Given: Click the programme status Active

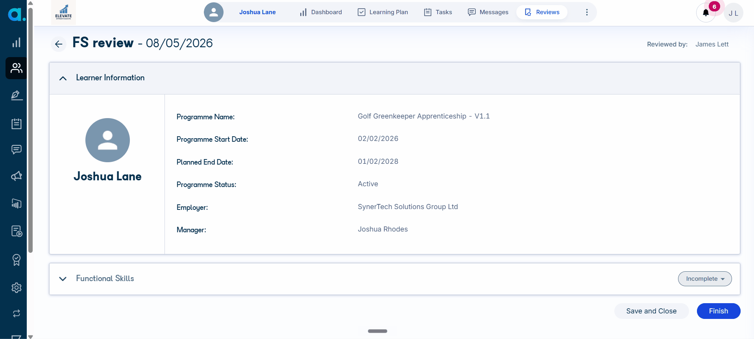Looking at the screenshot, I should (368, 184).
